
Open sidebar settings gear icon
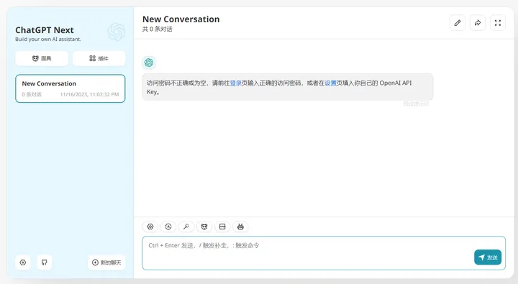23,262
